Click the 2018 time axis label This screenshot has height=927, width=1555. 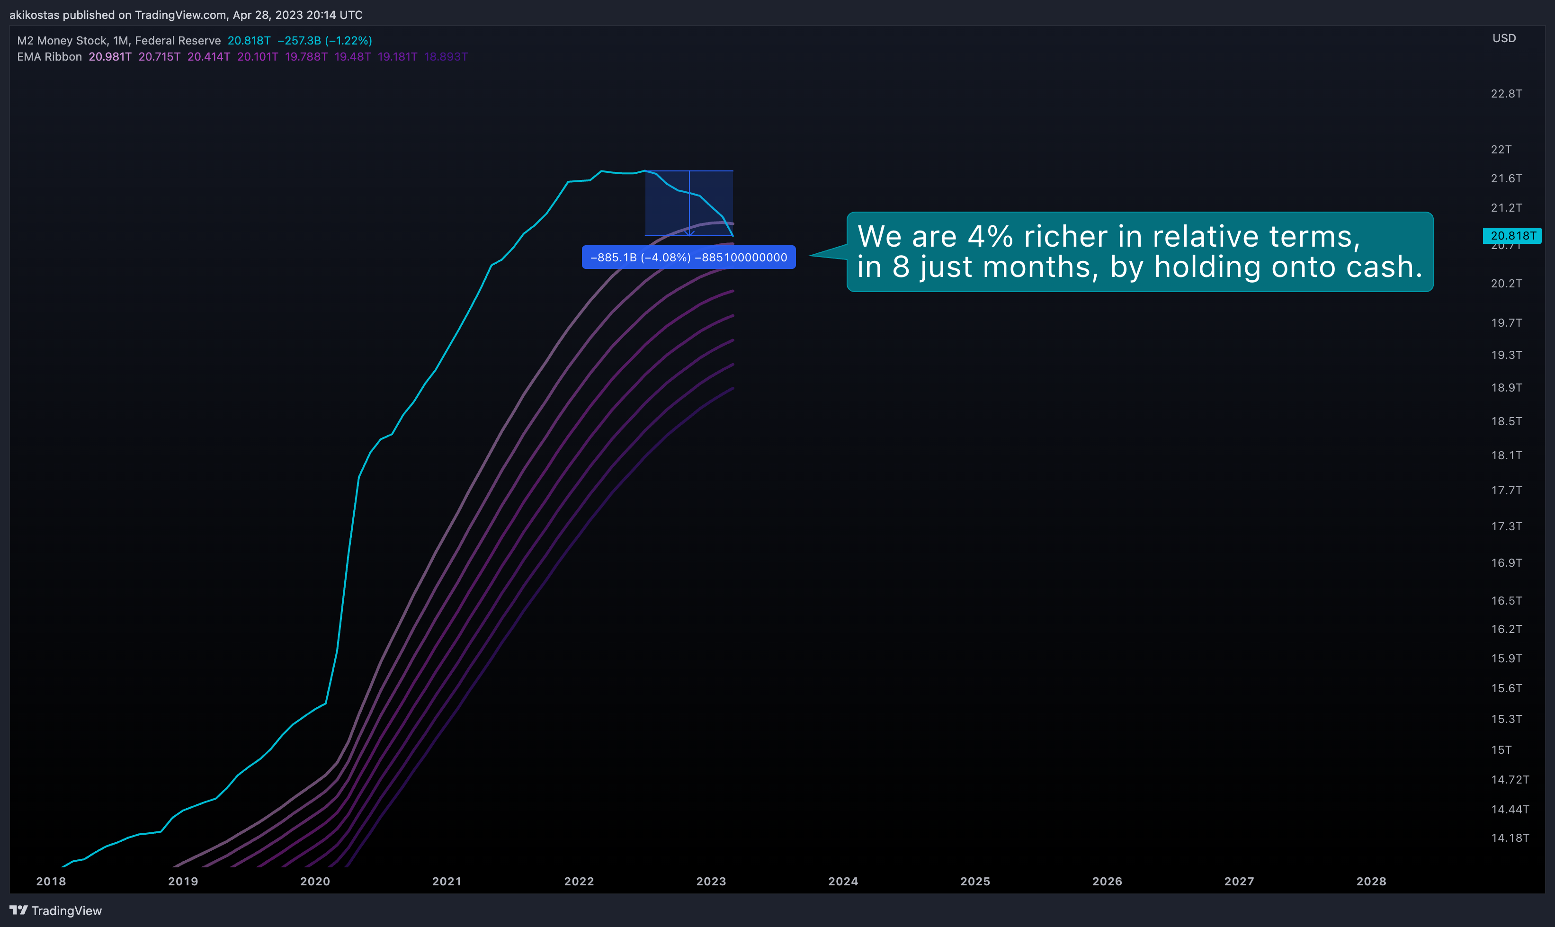coord(51,882)
